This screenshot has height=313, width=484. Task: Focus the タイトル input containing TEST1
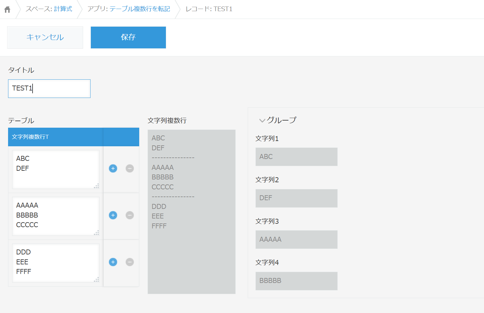(x=49, y=89)
